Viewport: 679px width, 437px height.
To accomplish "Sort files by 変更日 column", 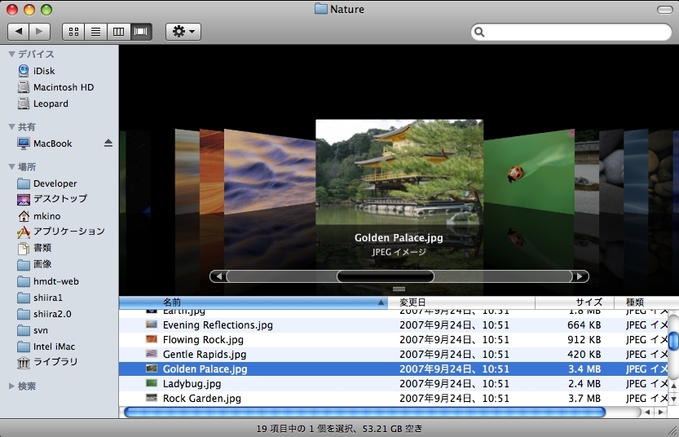I will point(465,302).
